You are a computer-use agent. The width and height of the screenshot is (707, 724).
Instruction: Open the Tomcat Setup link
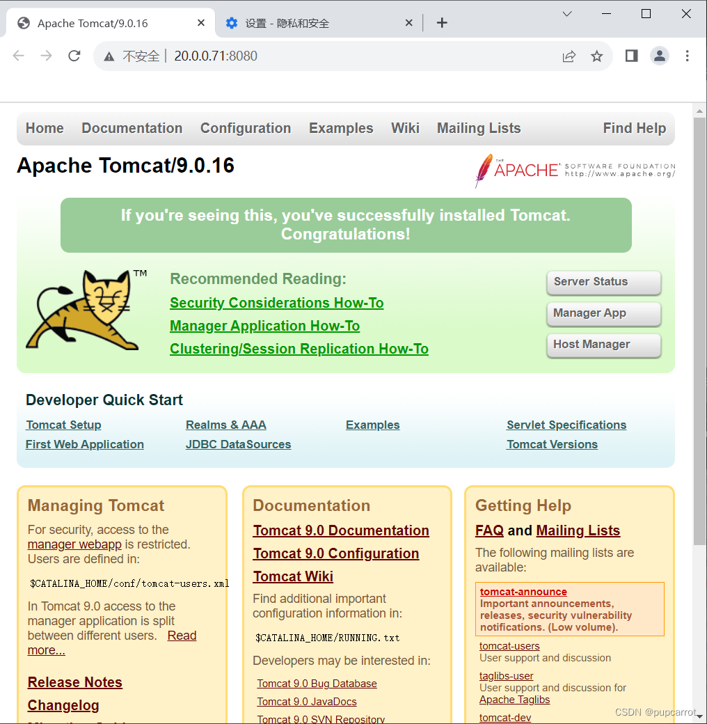[63, 425]
